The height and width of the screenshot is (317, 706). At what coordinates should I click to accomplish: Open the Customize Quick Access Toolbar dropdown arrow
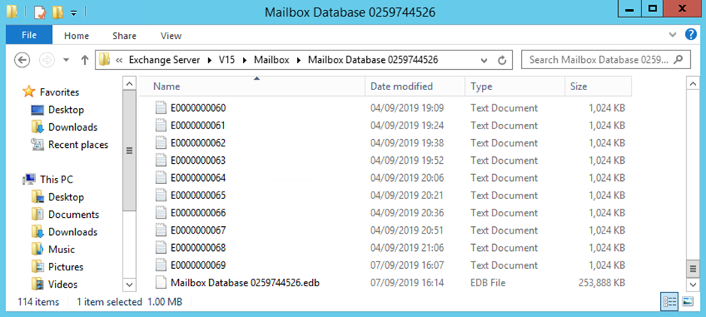pos(74,14)
